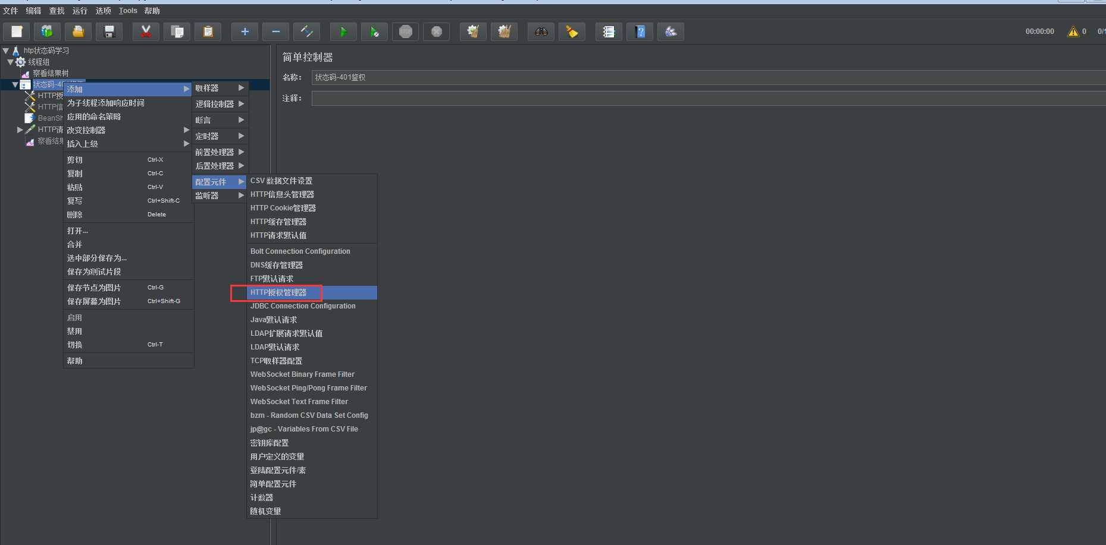Screen dimensions: 1106x545
Task: Collapse all nodes with minus icon
Action: tap(275, 31)
